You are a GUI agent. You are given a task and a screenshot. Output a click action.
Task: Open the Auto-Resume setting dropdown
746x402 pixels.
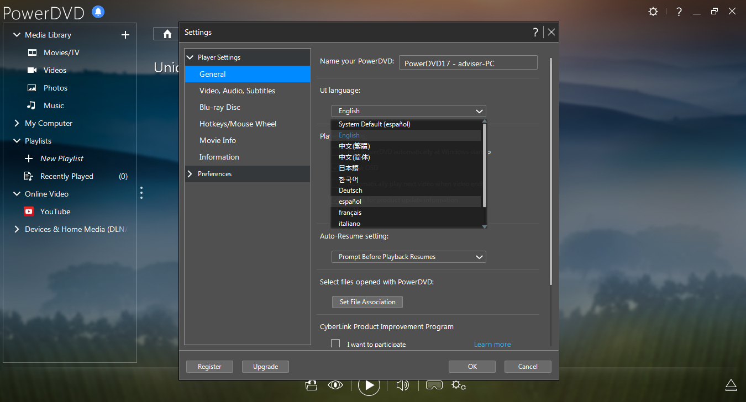pos(409,257)
